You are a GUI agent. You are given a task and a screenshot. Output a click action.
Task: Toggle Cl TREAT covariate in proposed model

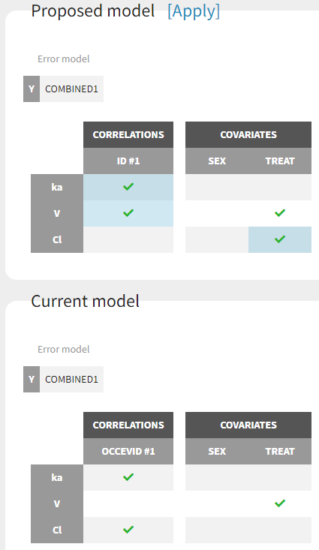click(280, 239)
